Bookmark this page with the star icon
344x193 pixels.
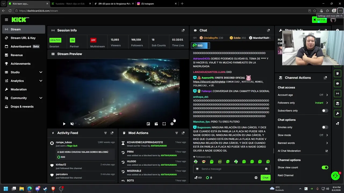pos(315,11)
